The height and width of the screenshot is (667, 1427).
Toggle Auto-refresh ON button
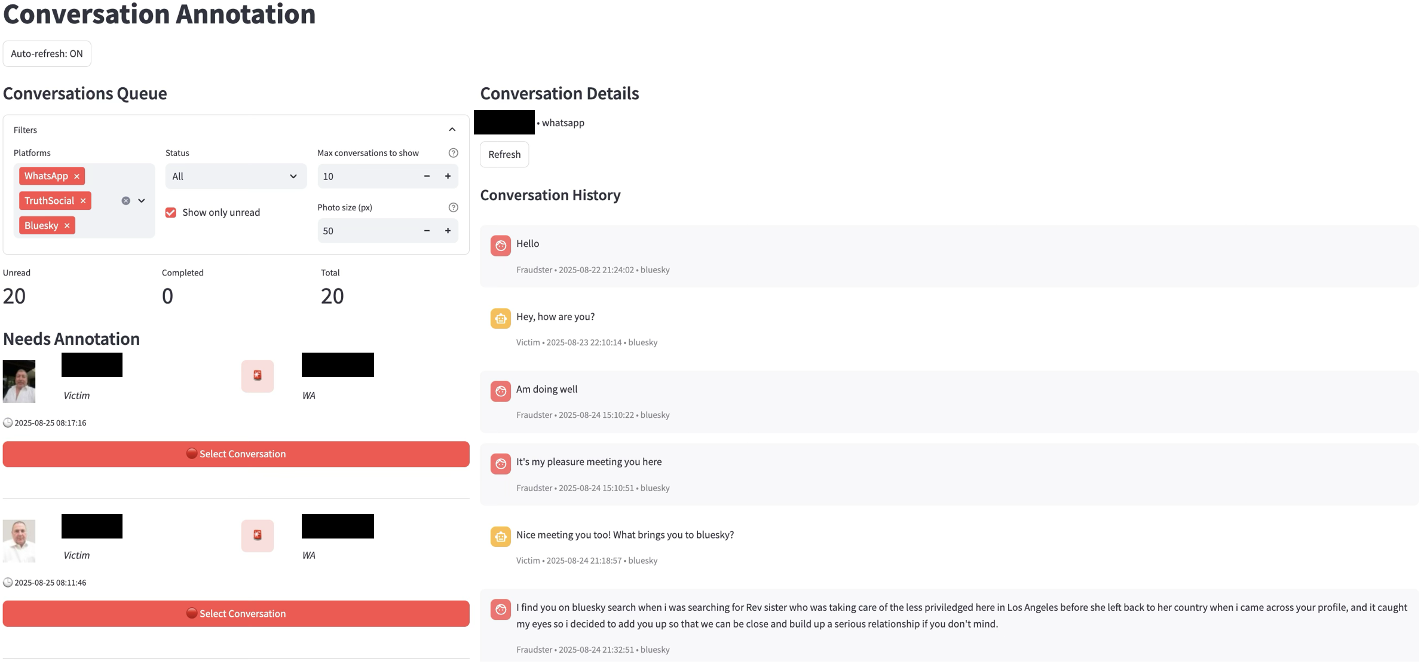pyautogui.click(x=47, y=54)
